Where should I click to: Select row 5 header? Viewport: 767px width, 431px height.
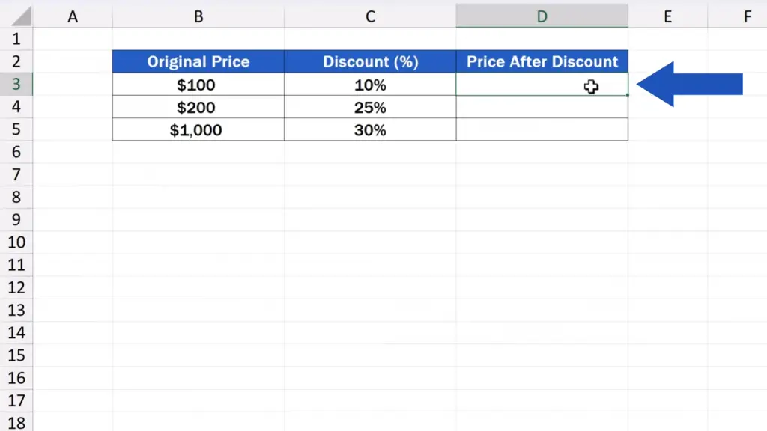point(16,130)
